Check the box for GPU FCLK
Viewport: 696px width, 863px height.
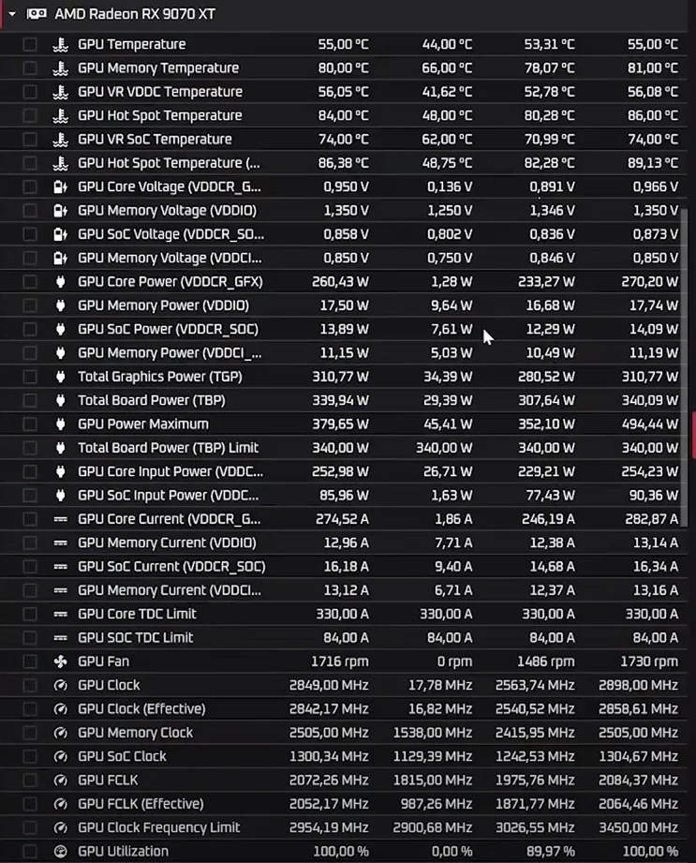[x=30, y=780]
